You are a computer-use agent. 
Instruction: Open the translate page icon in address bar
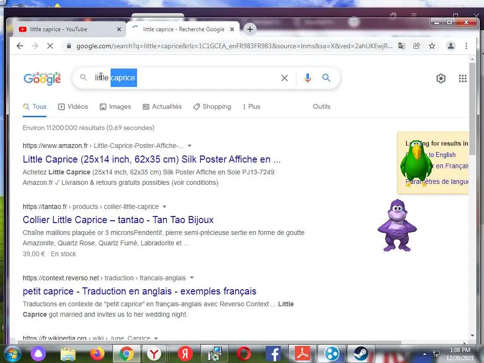point(401,46)
